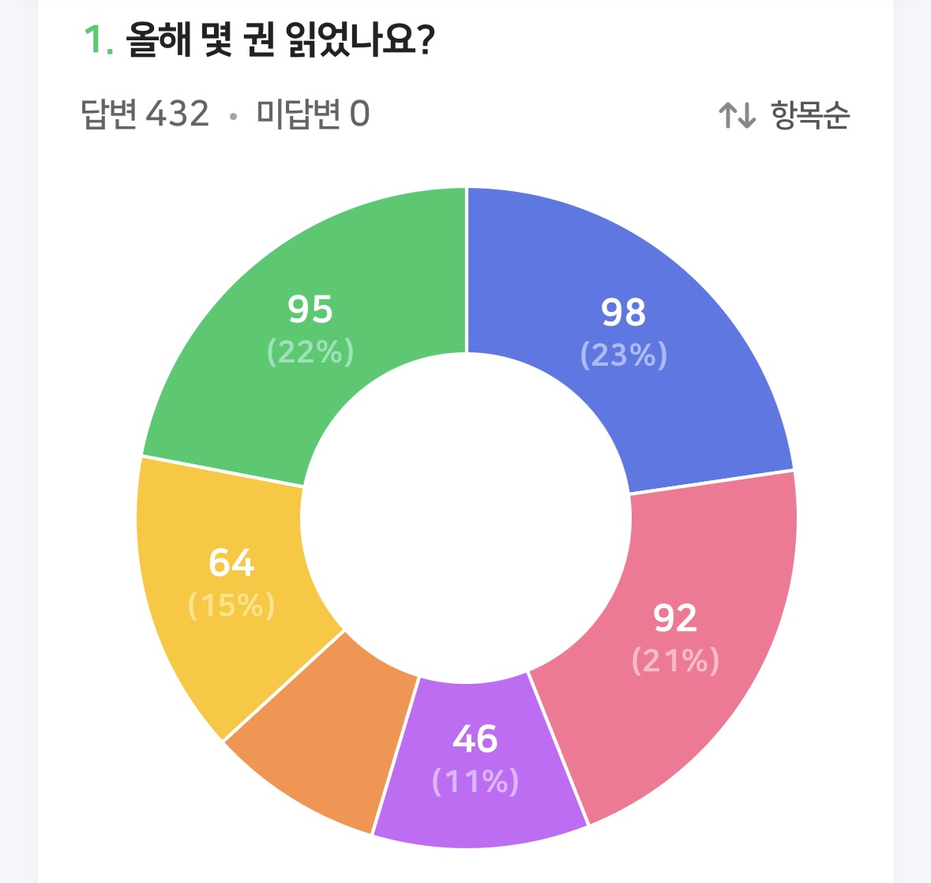Click the green question number 1.
931x883 pixels.
coord(96,41)
